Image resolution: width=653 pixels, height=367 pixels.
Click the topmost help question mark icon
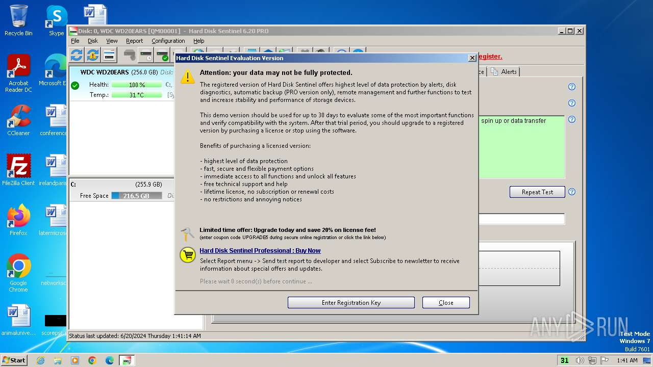(572, 87)
